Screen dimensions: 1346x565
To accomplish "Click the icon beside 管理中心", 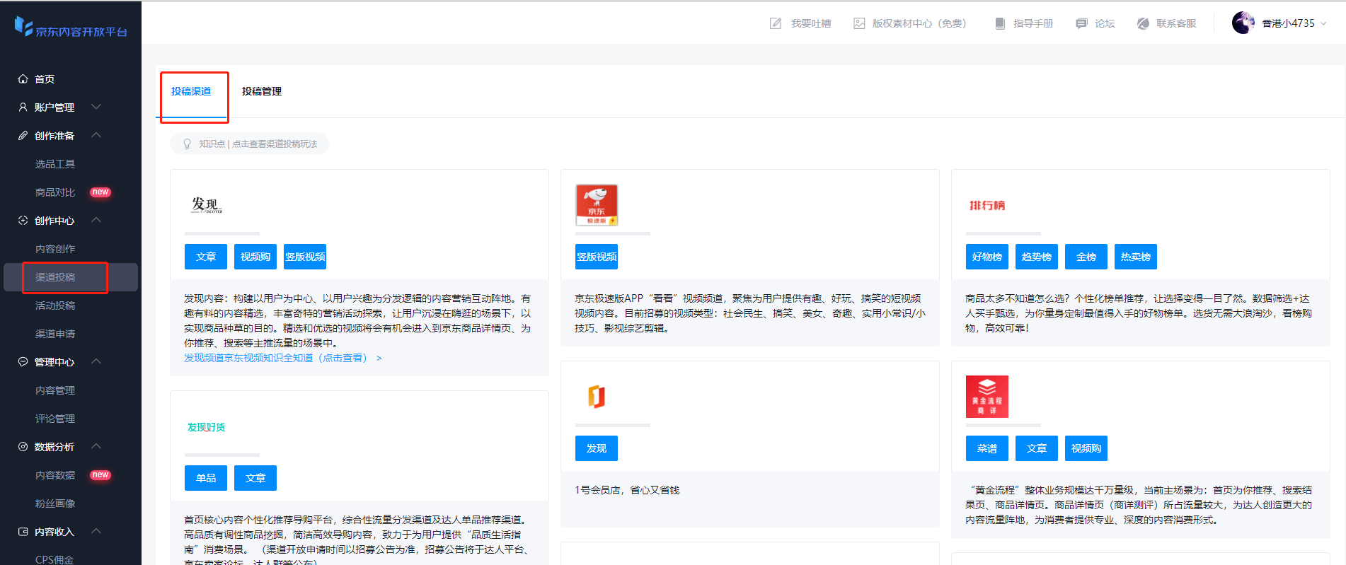I will (x=23, y=362).
